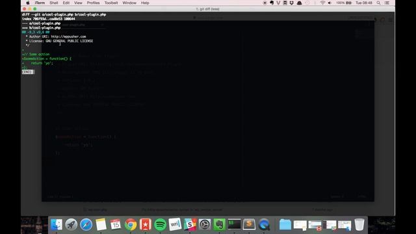Click the screen recording status icon
Viewport: 416px width, 234px height.
coord(265,3)
